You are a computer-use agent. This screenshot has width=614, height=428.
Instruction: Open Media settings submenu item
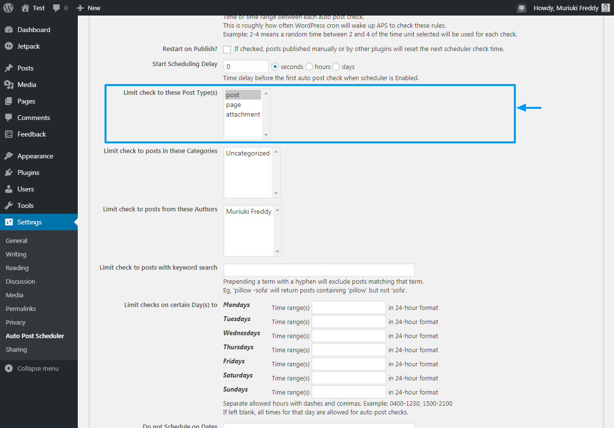[x=15, y=295]
